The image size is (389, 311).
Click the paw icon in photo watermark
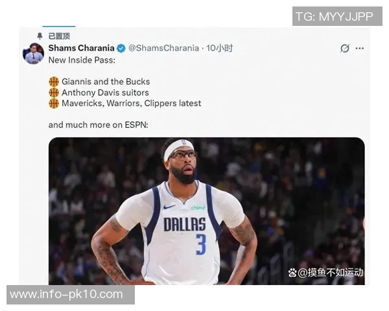click(292, 273)
